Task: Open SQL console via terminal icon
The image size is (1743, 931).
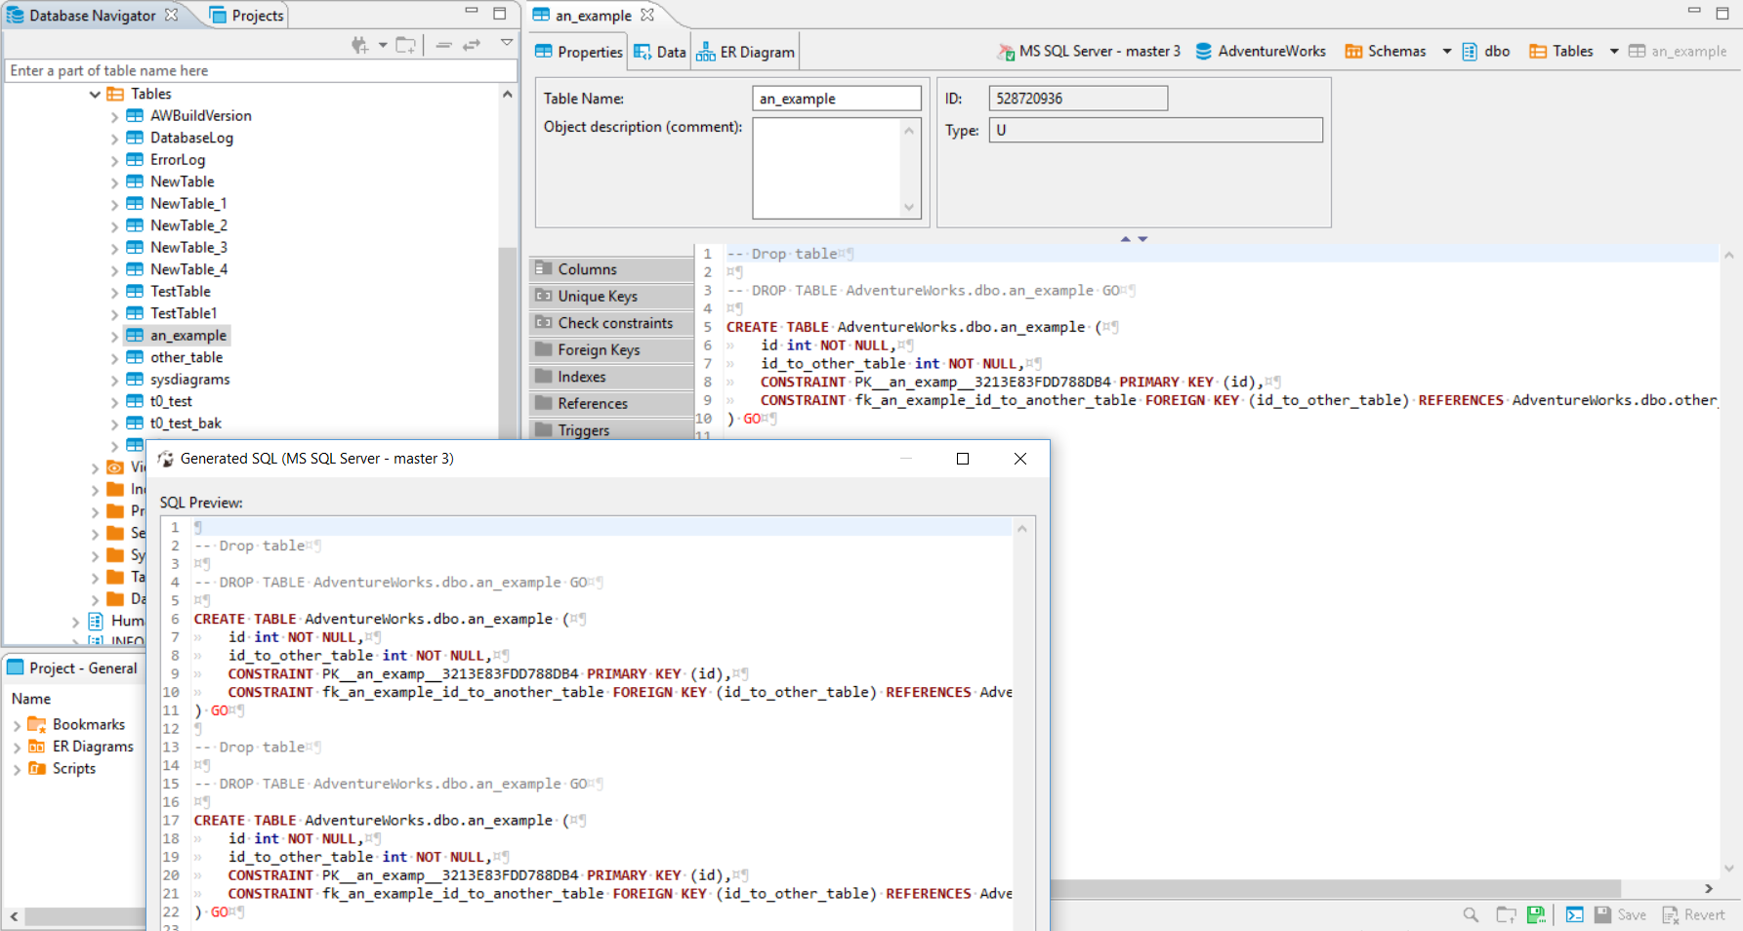Action: coord(1574,914)
